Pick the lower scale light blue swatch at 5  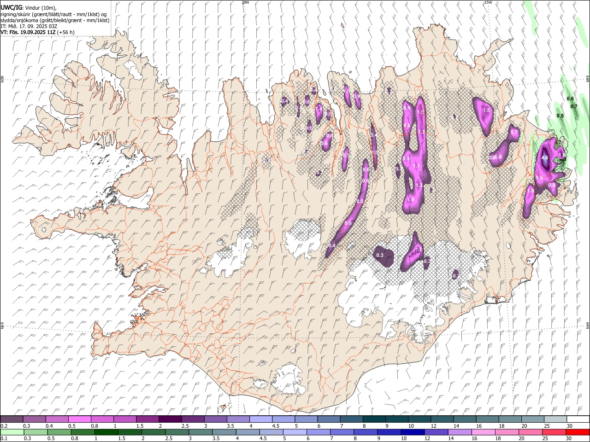pyautogui.click(x=295, y=432)
